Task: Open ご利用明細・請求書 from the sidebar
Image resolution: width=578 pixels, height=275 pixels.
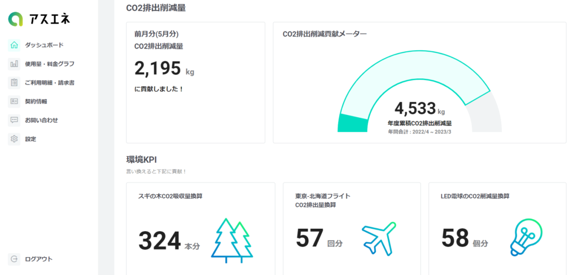Action: [49, 83]
